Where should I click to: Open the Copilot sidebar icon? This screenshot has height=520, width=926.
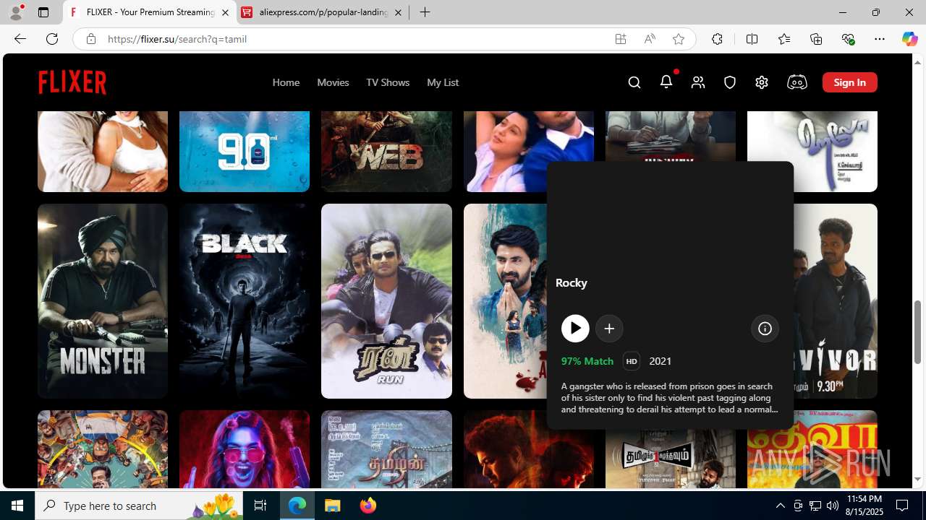[x=909, y=39]
